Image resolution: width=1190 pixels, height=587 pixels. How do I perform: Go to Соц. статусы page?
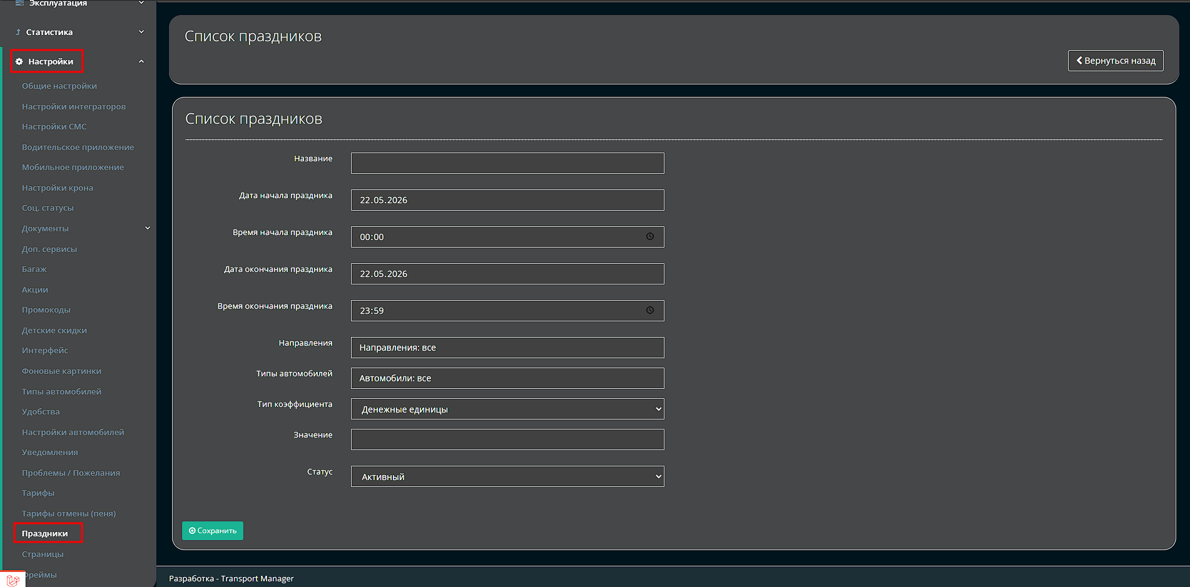click(48, 208)
